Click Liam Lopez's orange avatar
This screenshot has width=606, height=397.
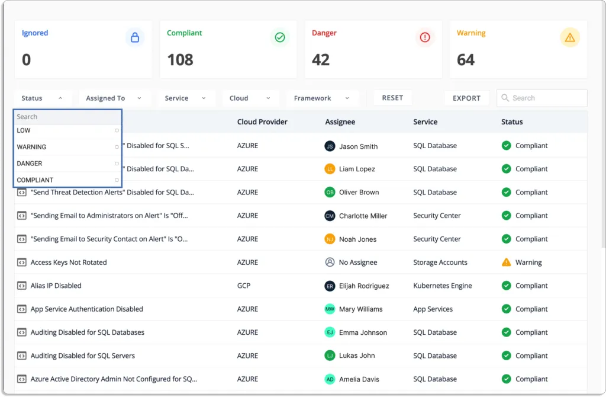coord(330,169)
